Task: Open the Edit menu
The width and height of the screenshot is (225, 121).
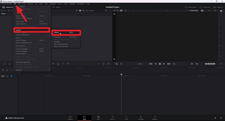Action: 19,4
